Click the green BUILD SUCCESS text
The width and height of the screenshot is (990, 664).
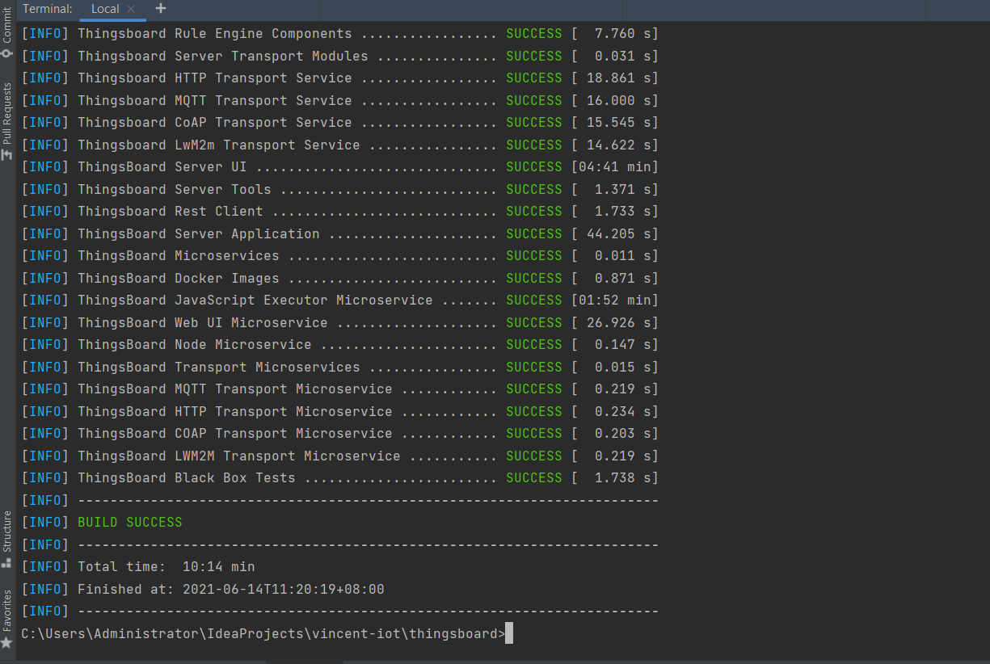pyautogui.click(x=129, y=523)
